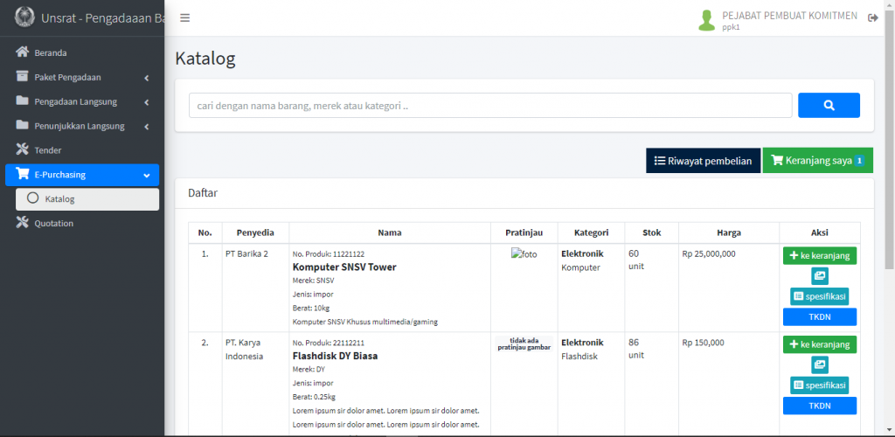895x437 pixels.
Task: Add Komputer SNSV Tower ke keranjang
Action: pos(819,256)
